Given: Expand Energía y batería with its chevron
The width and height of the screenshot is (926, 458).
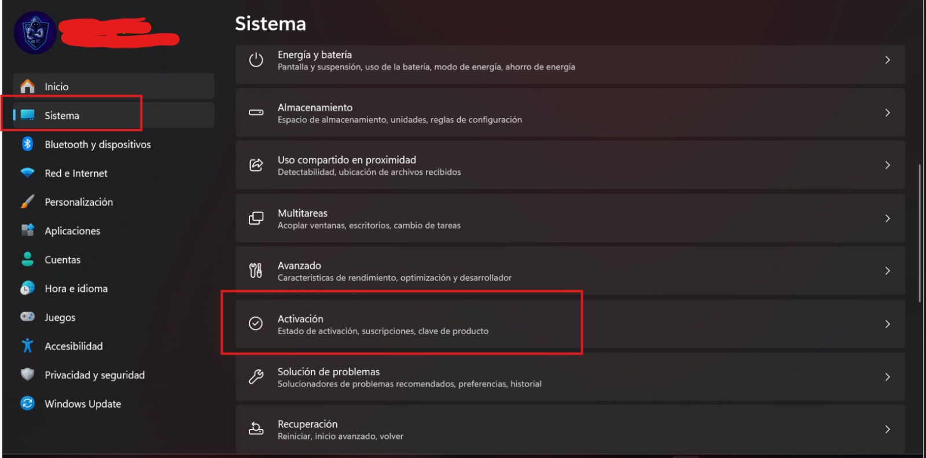Looking at the screenshot, I should [x=887, y=60].
